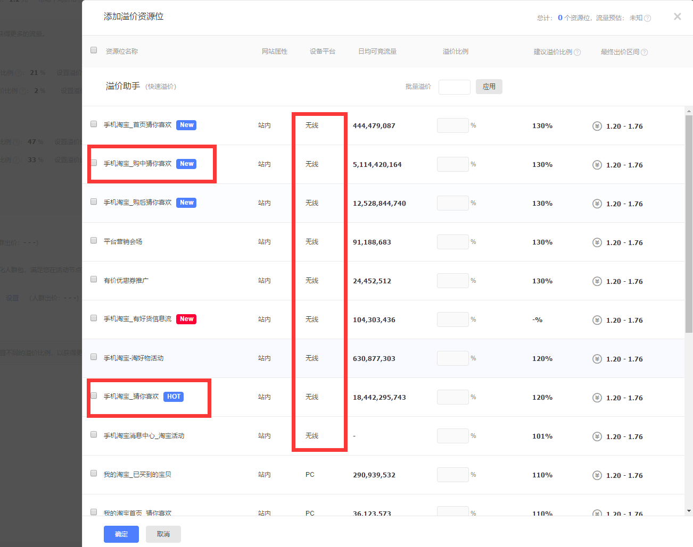Screen dimensions: 693x547
Task: Click New badge on 手机淘宝_购中猜你喜欢
Action: point(186,164)
